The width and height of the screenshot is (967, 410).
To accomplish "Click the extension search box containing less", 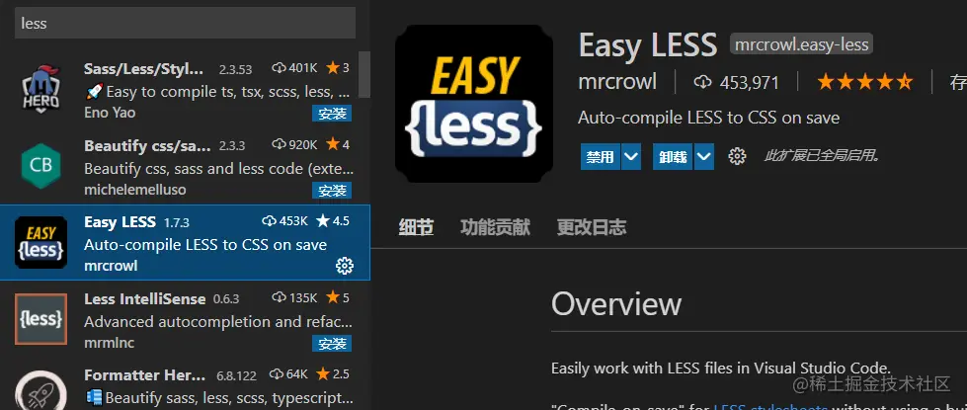I will 185,24.
